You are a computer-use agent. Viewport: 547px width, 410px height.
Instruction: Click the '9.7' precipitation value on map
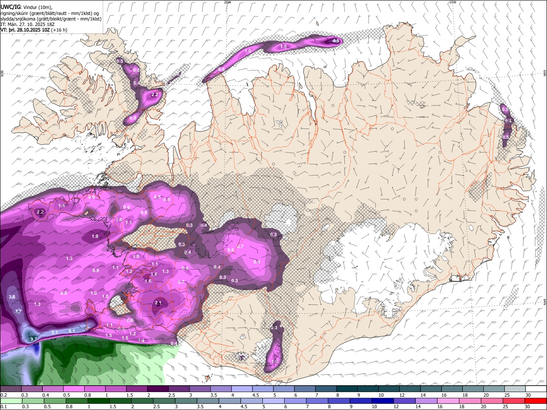tap(34, 339)
